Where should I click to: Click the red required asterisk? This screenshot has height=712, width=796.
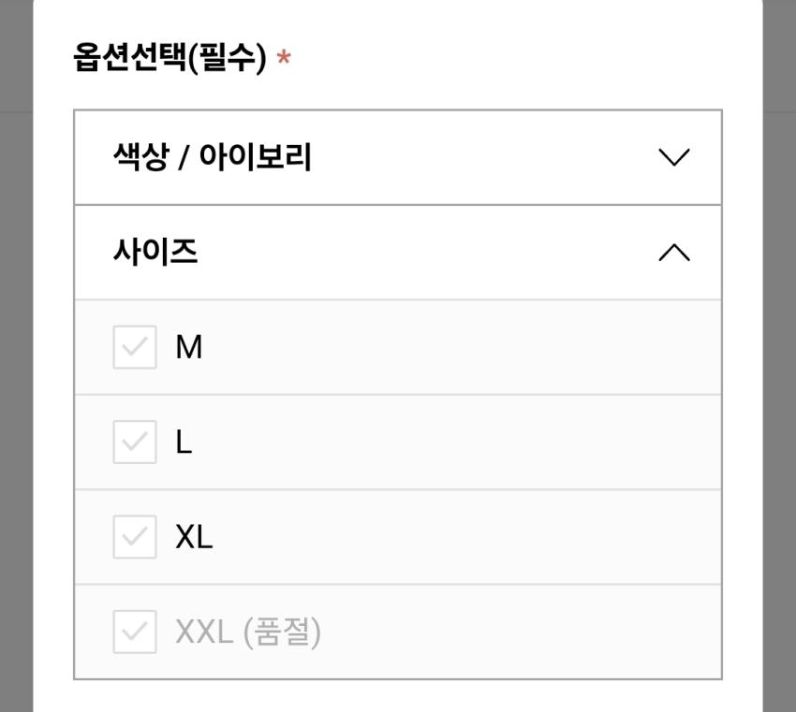point(284,61)
